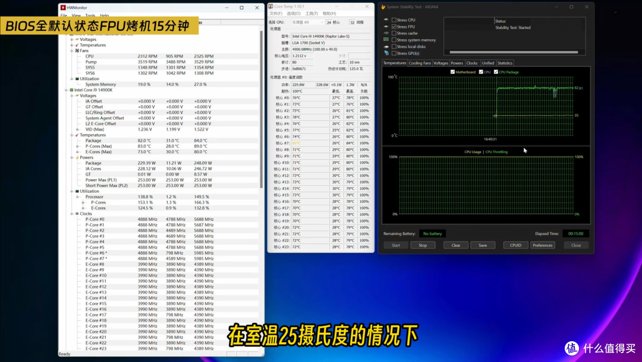The height and width of the screenshot is (362, 642).
Task: Enable the Stress cache checkbox
Action: tap(394, 33)
